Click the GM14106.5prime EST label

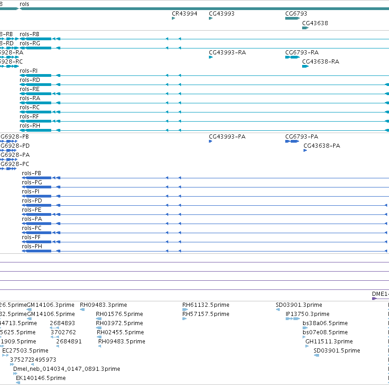tap(51, 314)
